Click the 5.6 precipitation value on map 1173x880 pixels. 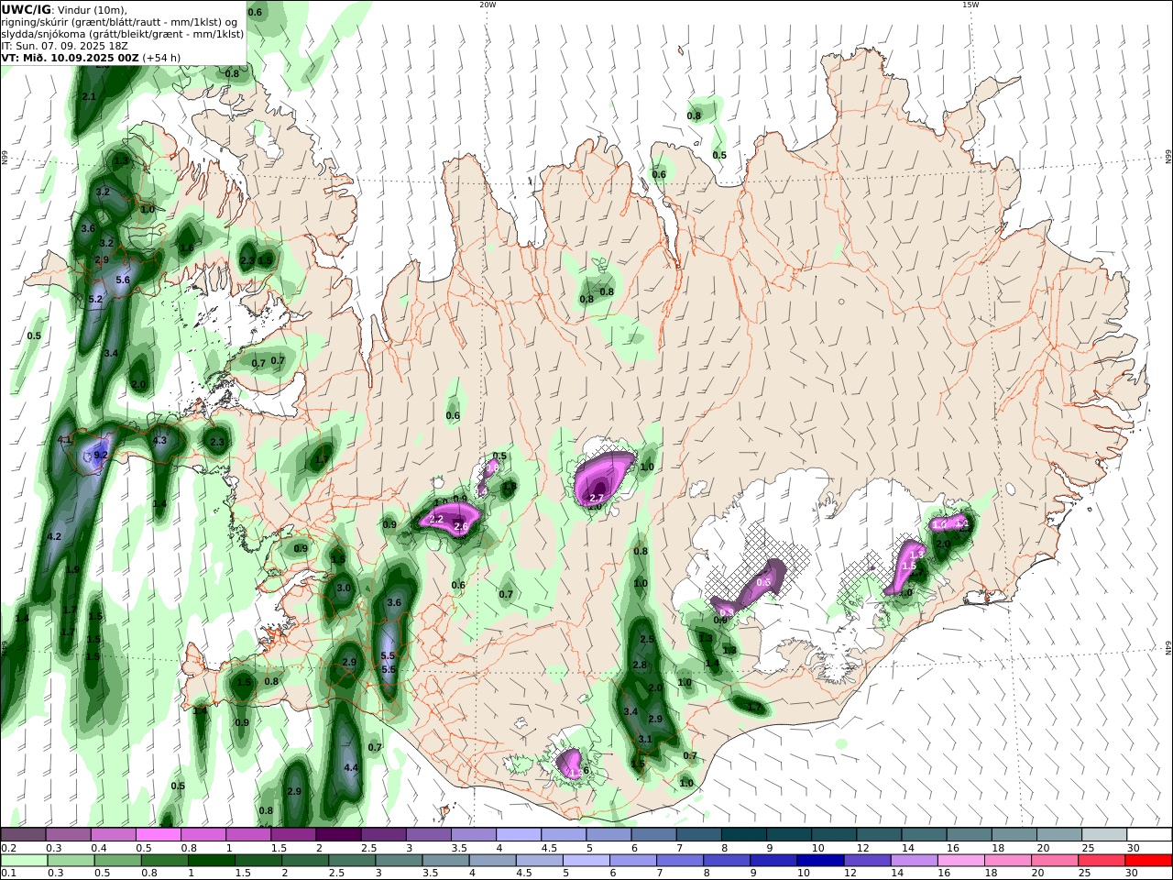123,280
